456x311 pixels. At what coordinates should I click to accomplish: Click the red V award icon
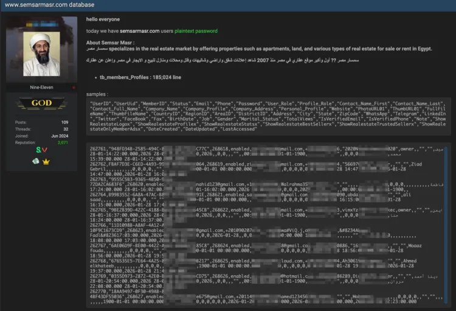[x=44, y=150]
